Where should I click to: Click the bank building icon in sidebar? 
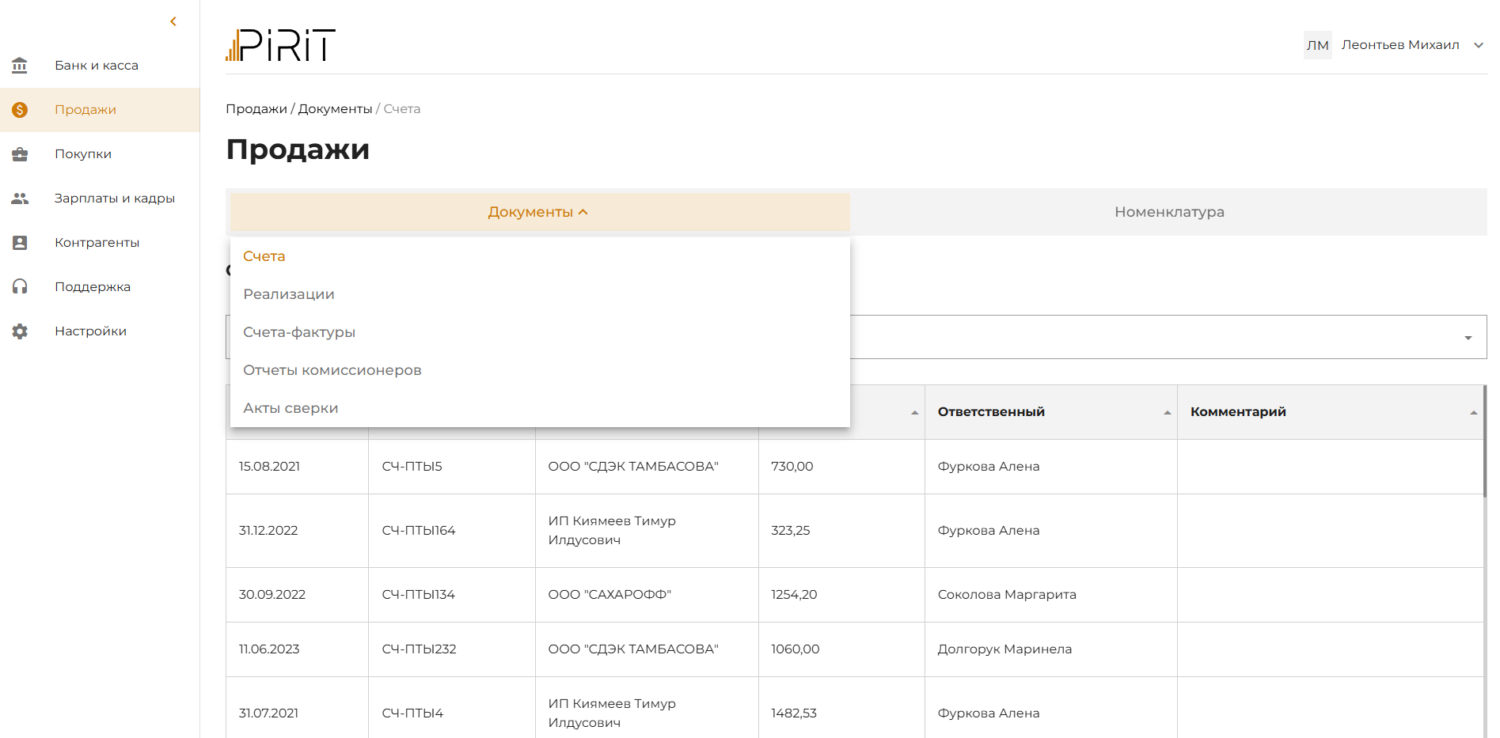(20, 66)
